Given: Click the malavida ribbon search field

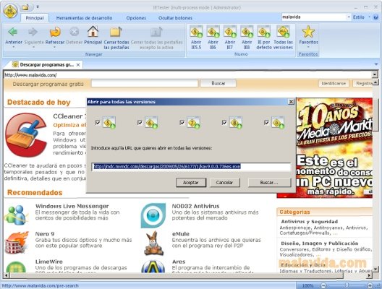Looking at the screenshot, I should click(314, 17).
